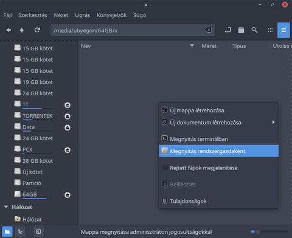Hide the sidebar panel
This screenshot has width=292, height=238.
38,231
